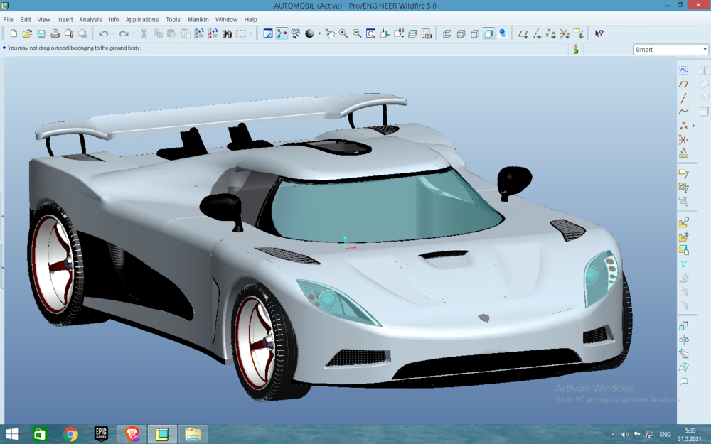
Task: Click the Redo arrow icon
Action: click(x=123, y=33)
